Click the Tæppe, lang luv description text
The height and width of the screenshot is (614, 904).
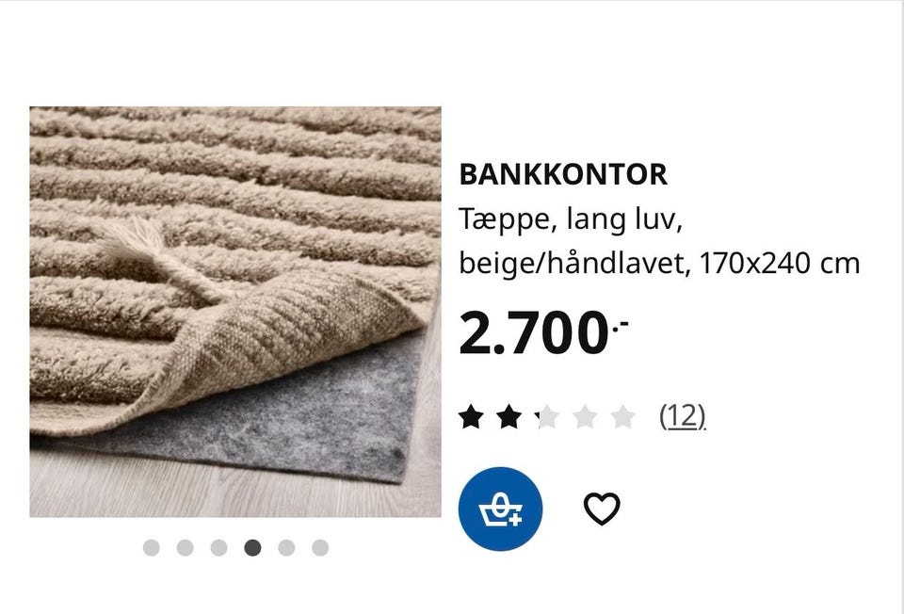coord(571,219)
